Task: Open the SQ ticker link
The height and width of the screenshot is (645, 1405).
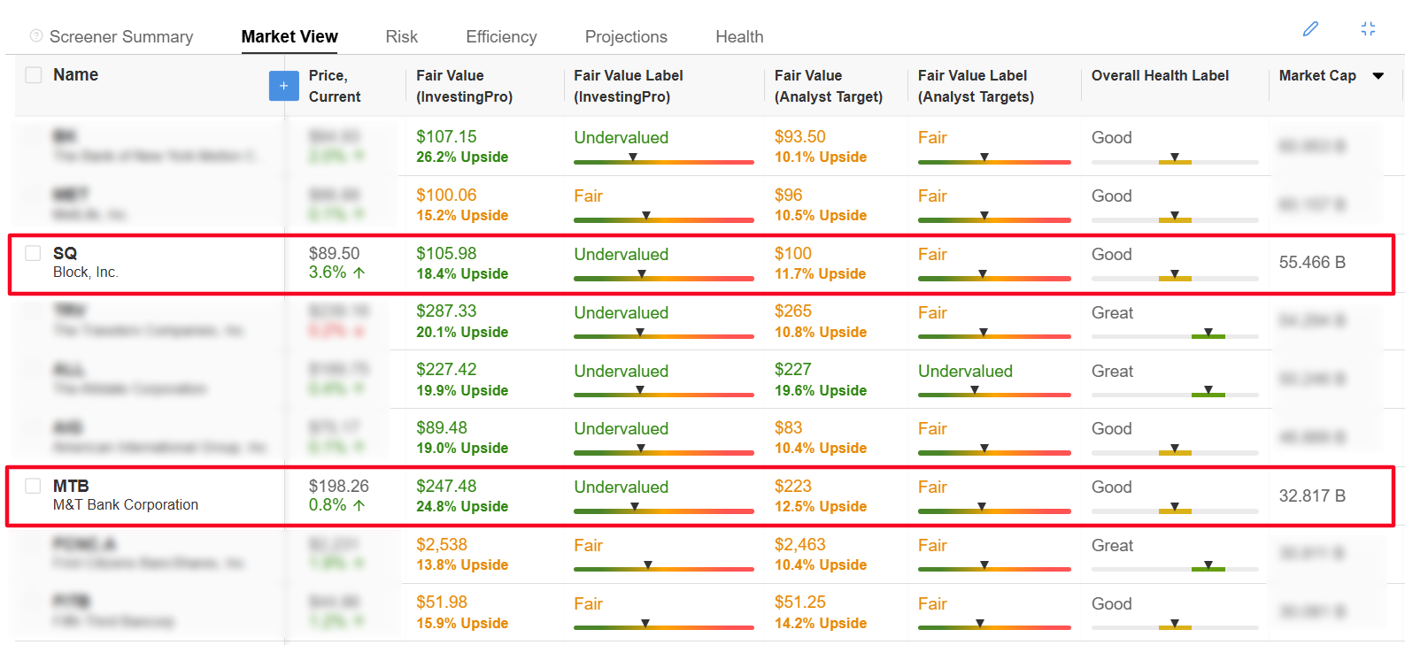Action: pyautogui.click(x=65, y=253)
